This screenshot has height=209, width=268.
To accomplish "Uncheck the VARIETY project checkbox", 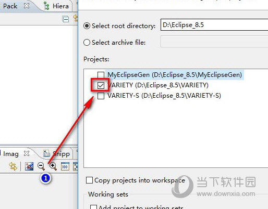I will tap(101, 85).
